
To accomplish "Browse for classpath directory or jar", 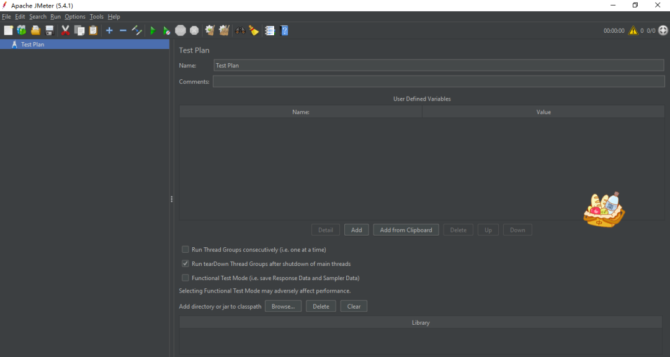I will click(x=283, y=306).
